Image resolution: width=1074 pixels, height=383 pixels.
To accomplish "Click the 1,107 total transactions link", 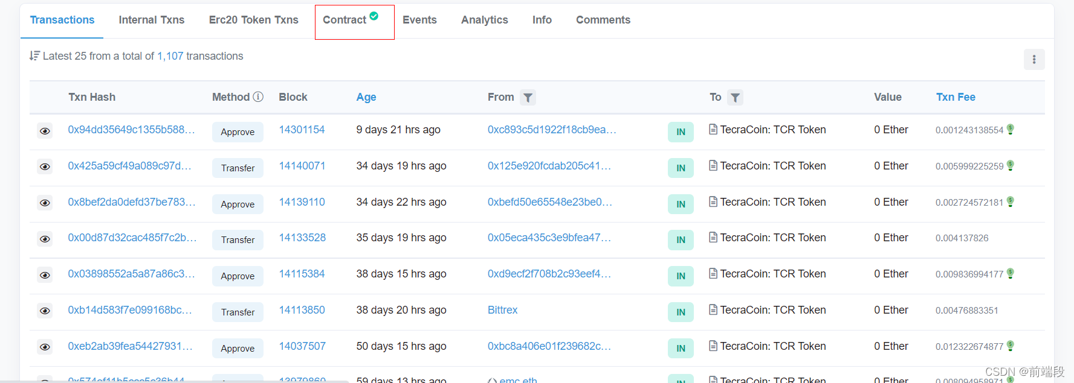I will click(x=170, y=56).
